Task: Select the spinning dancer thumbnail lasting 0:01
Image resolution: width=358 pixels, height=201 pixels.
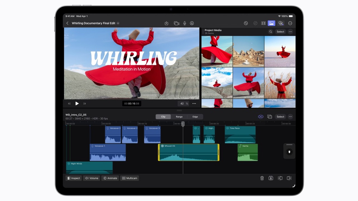Action: coord(249,83)
